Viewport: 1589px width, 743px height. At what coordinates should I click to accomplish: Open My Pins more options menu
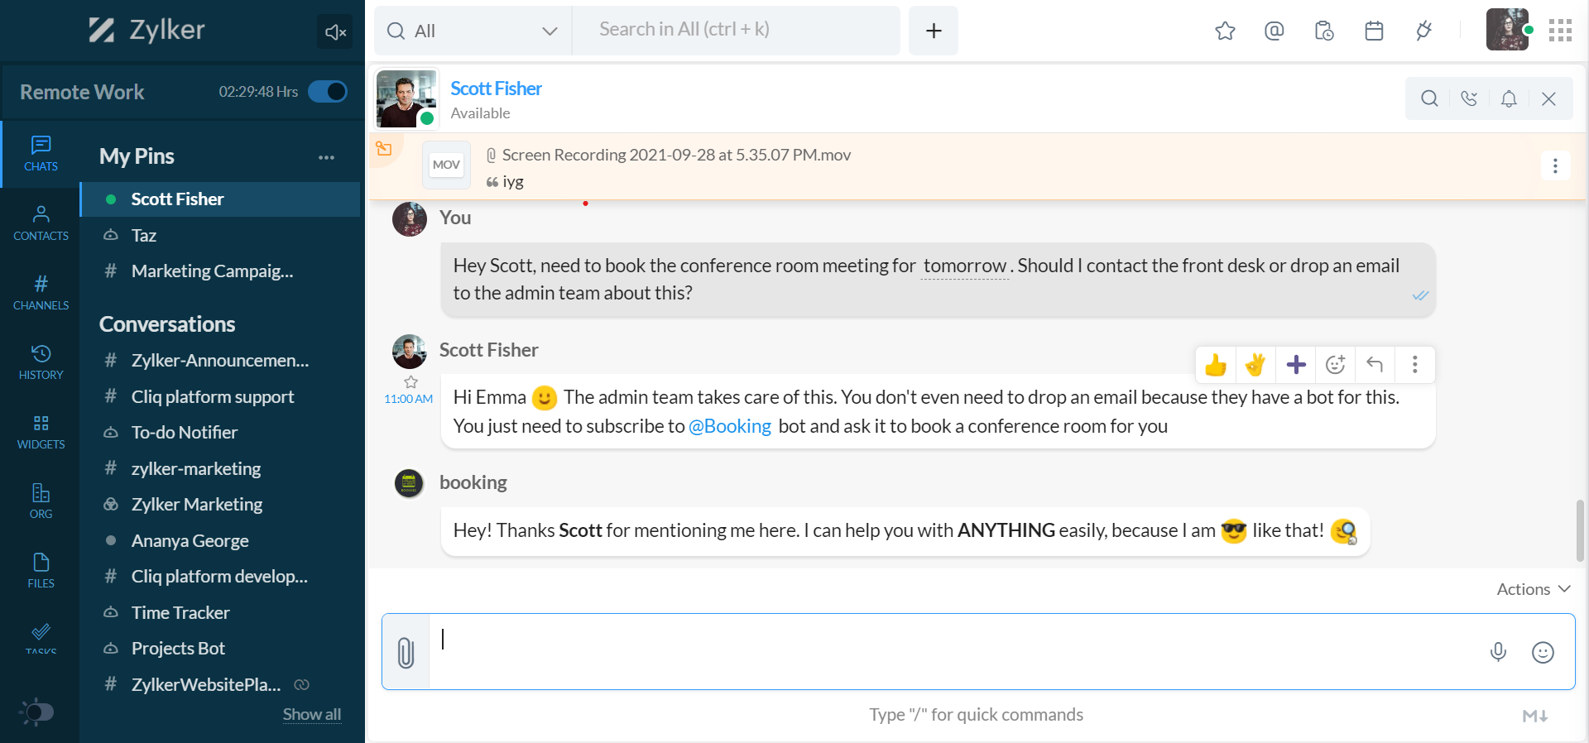327,157
